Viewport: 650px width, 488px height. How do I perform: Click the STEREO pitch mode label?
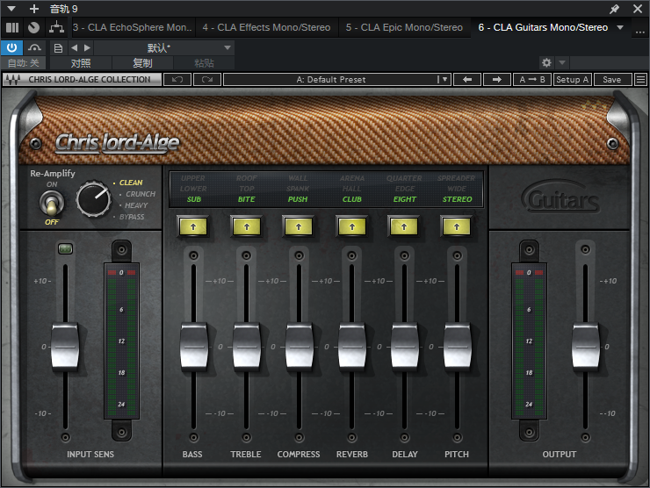[457, 199]
